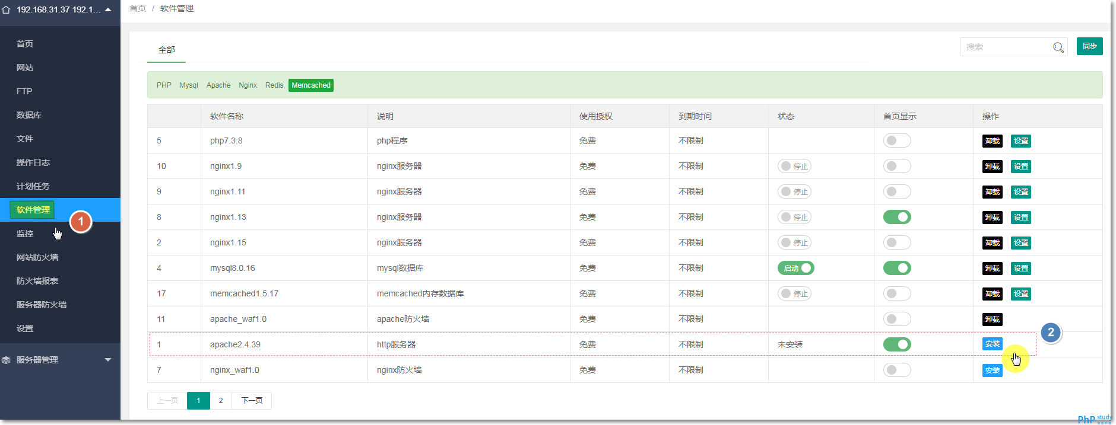Go to page 2 of software list
The height and width of the screenshot is (425, 1116).
coord(221,401)
